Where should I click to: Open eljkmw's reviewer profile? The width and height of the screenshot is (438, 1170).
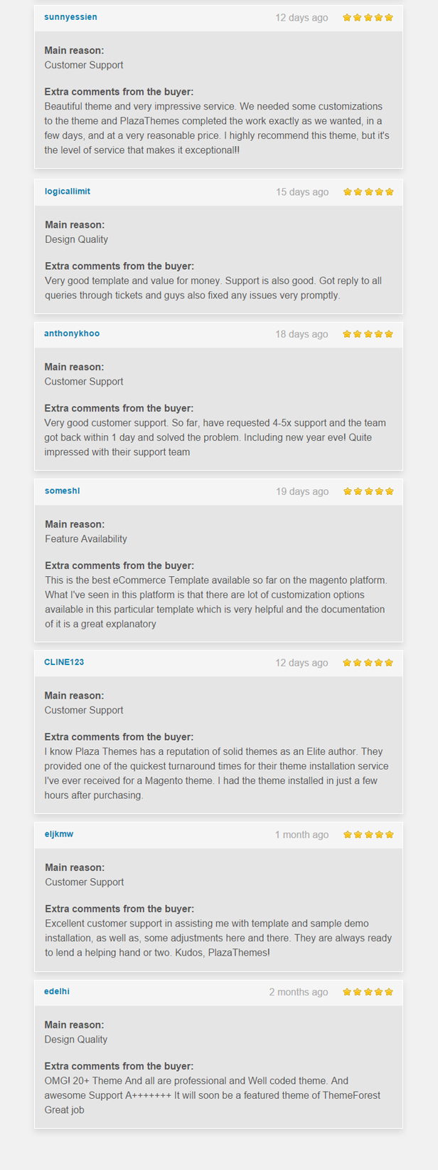tap(59, 834)
